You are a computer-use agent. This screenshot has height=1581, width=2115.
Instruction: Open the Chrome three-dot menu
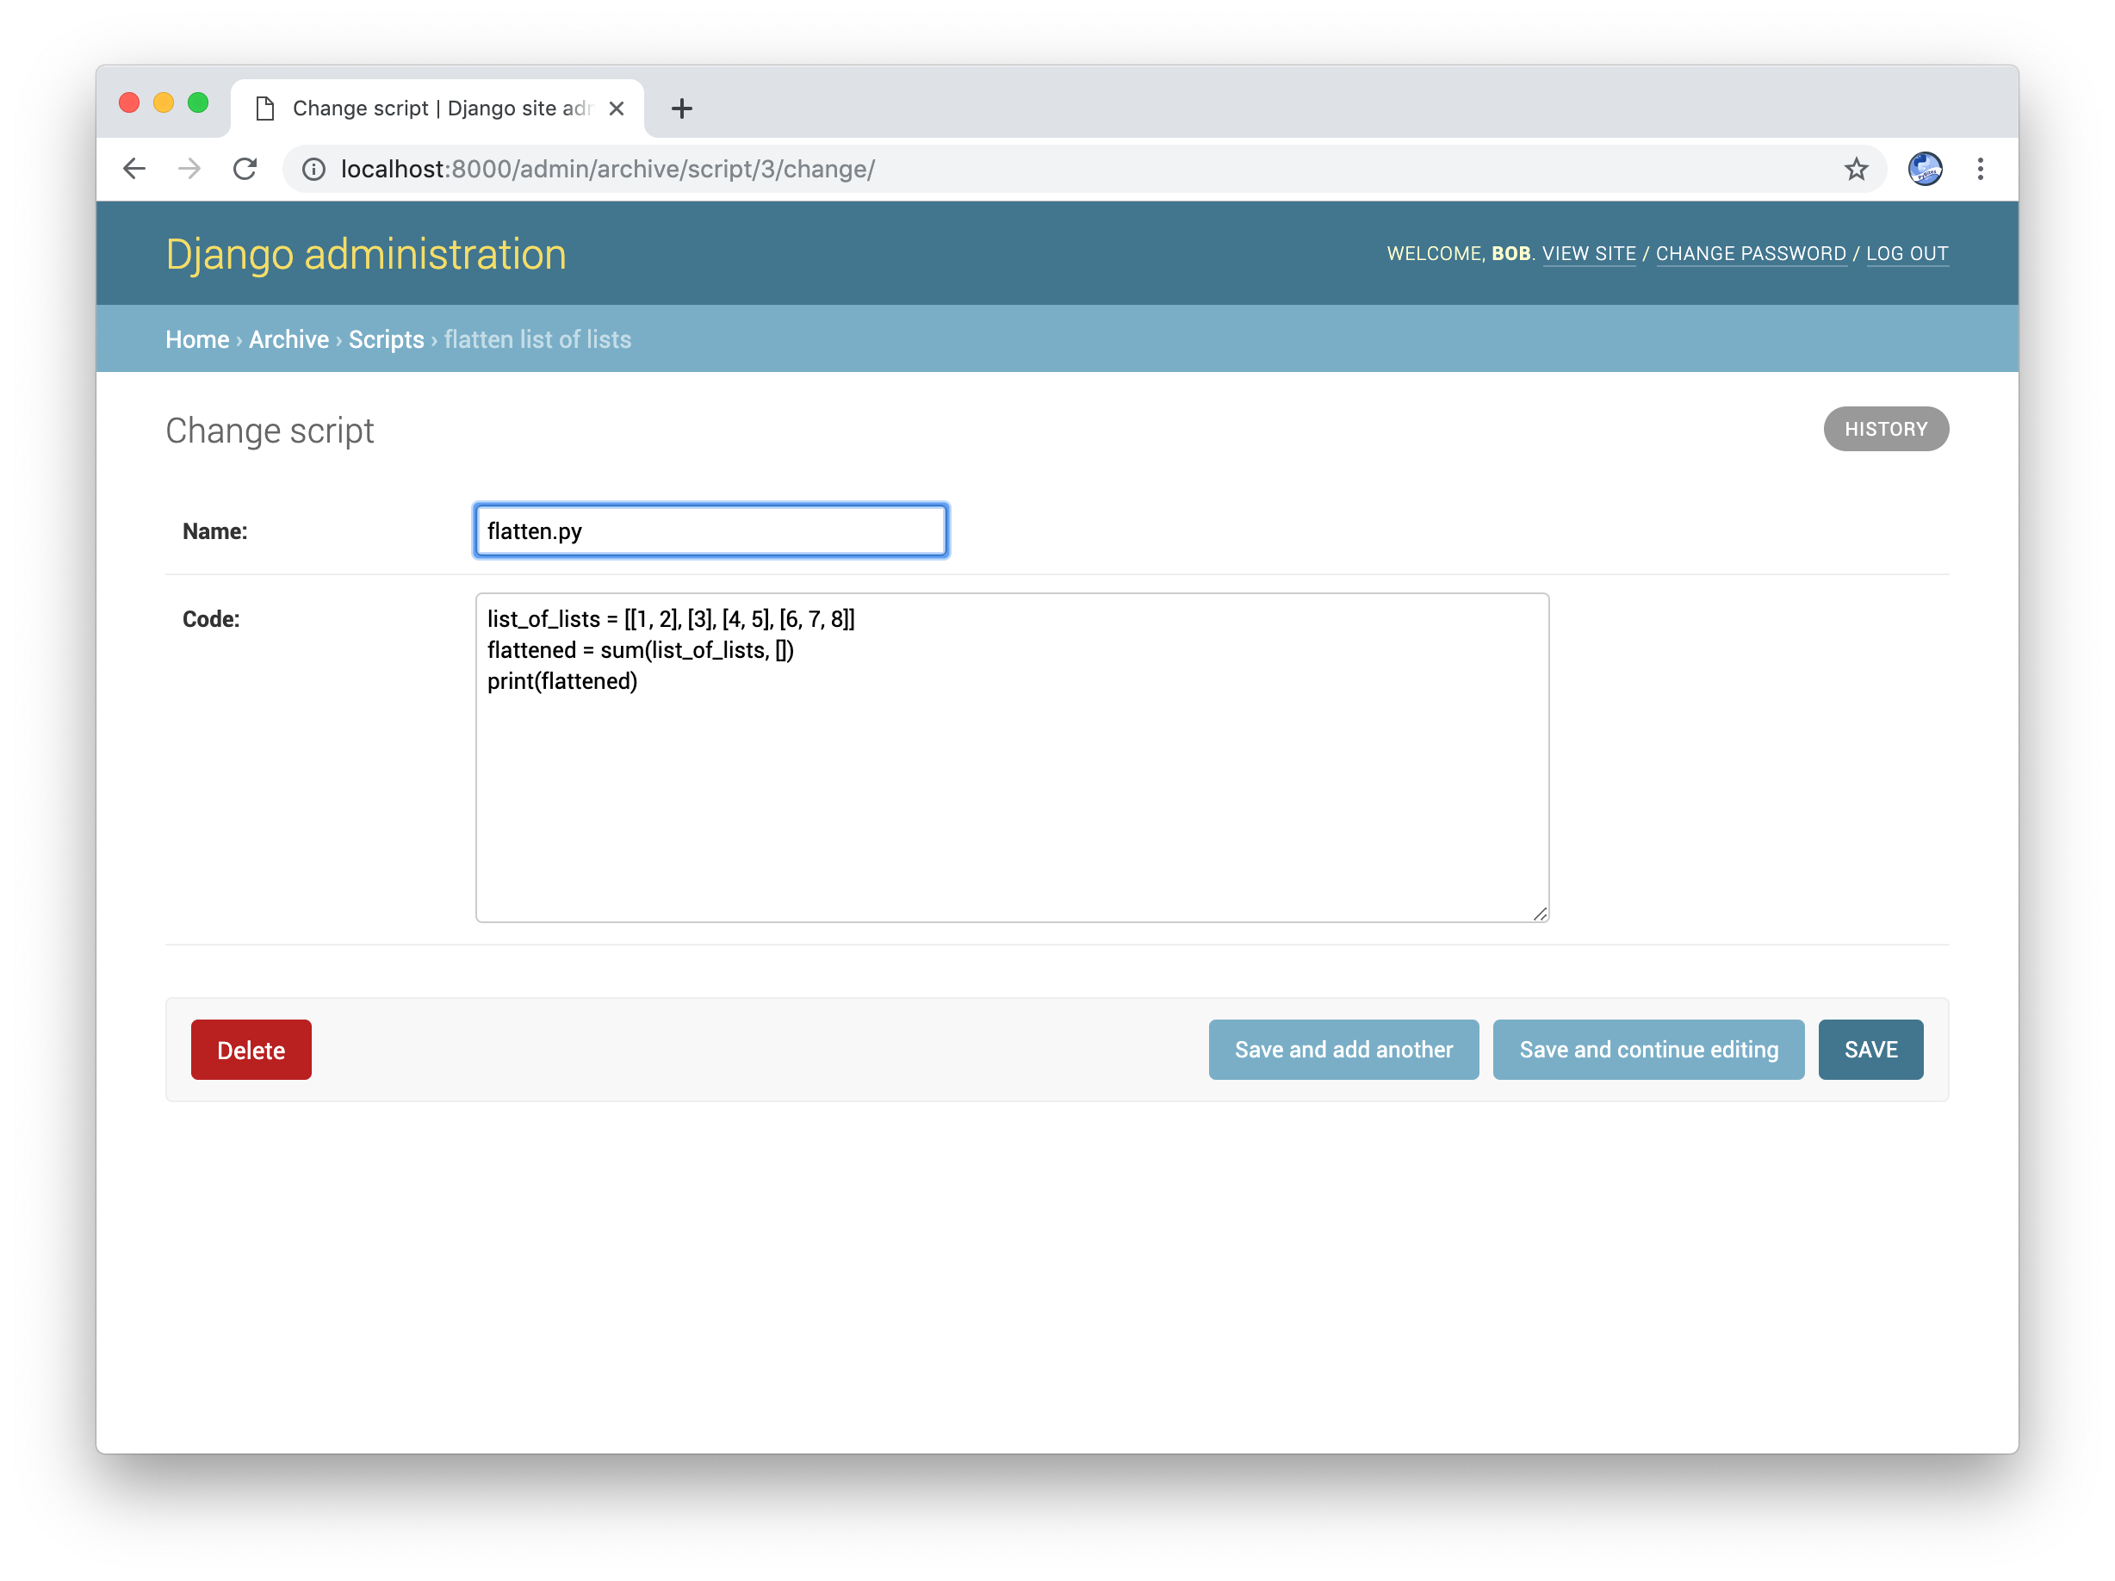coord(1980,169)
